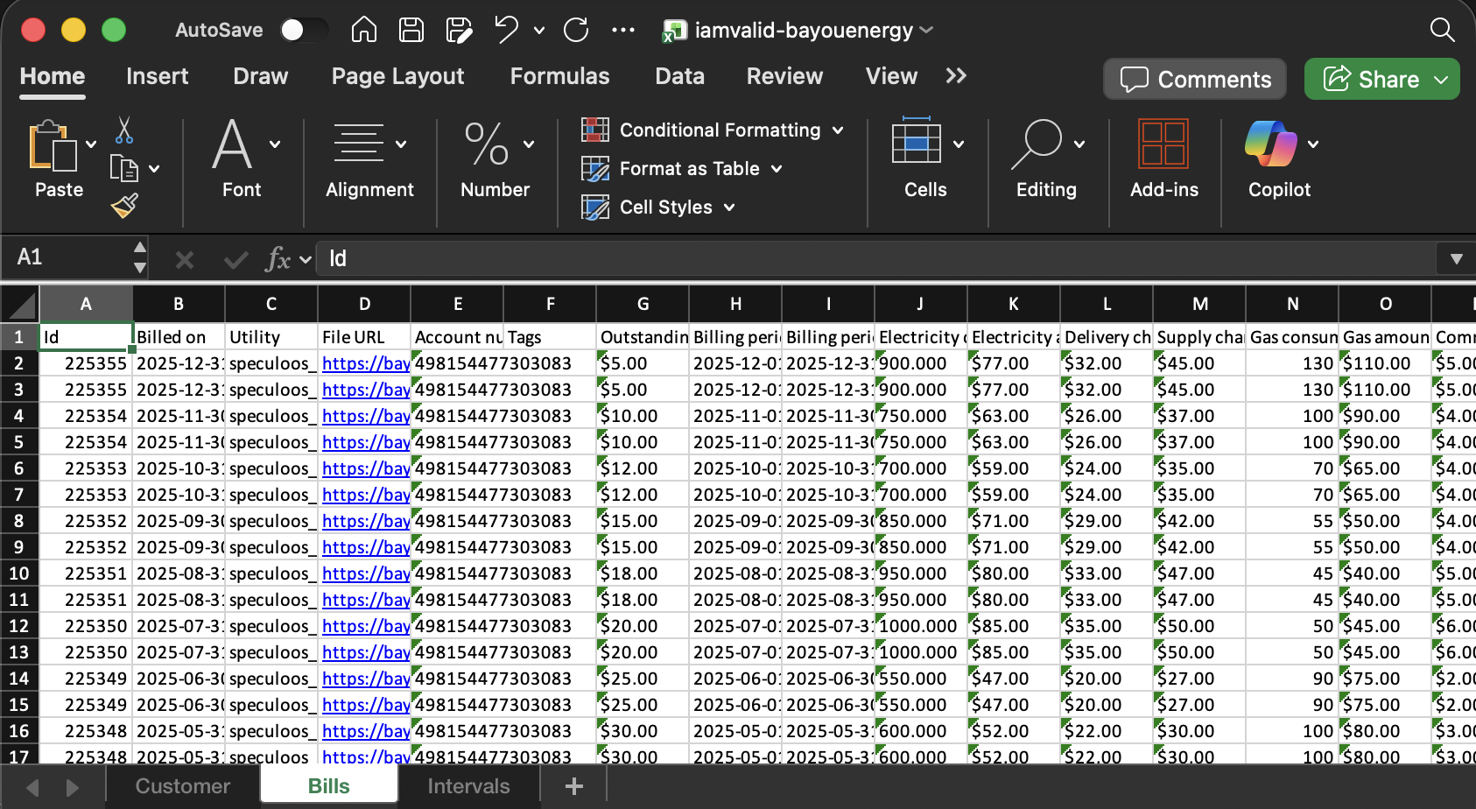Screen dimensions: 1476x809
Task: Click the Search magnifier in title bar
Action: click(x=1442, y=30)
